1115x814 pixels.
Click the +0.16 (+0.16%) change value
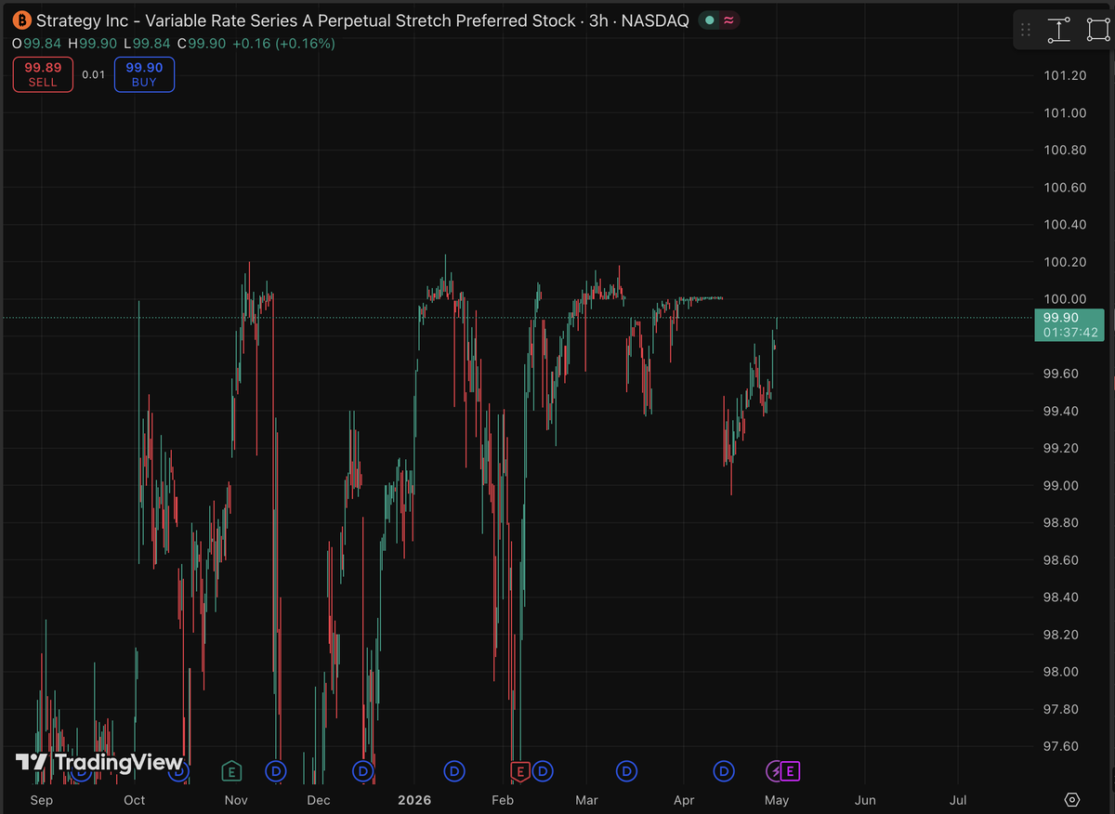(286, 43)
